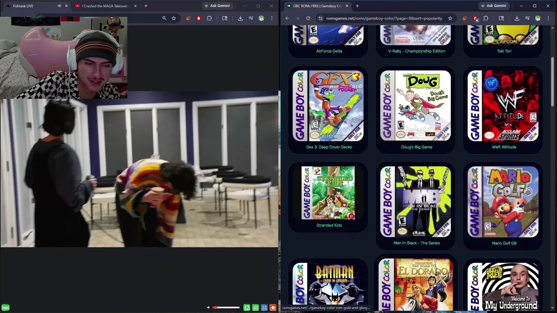Open zoom magnifier in left window address bar
Image resolution: width=557 pixels, height=313 pixels.
[x=164, y=18]
